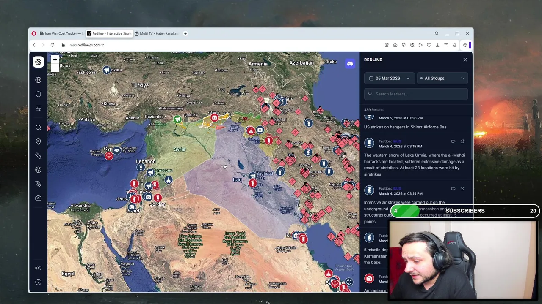The image size is (542, 304).
Task: Click the video icon on 03:14 PM entry
Action: point(453,189)
